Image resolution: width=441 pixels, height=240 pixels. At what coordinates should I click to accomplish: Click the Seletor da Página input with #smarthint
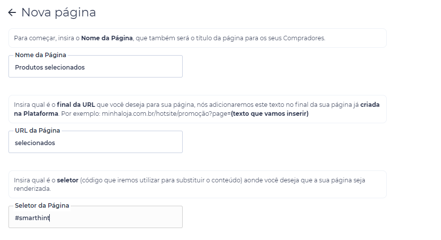pos(96,217)
